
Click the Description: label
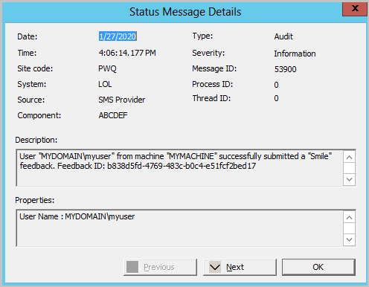36,140
